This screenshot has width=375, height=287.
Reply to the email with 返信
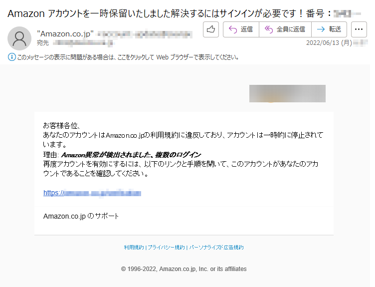pos(241,29)
